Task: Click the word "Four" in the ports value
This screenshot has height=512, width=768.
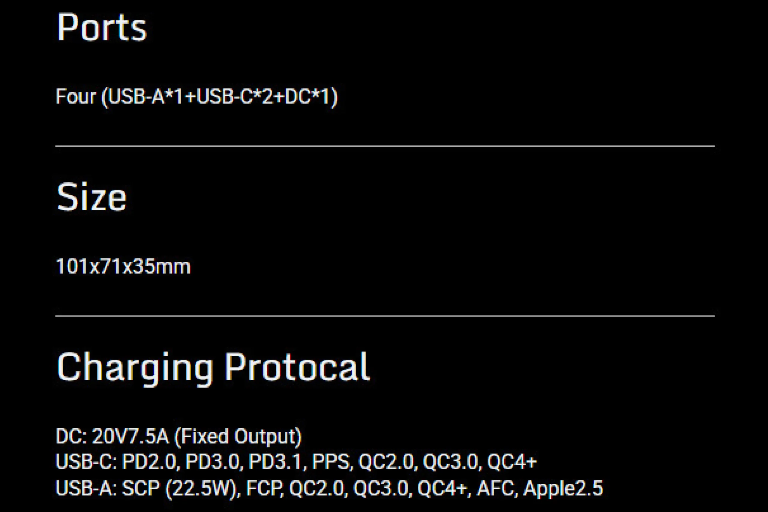Action: [76, 97]
